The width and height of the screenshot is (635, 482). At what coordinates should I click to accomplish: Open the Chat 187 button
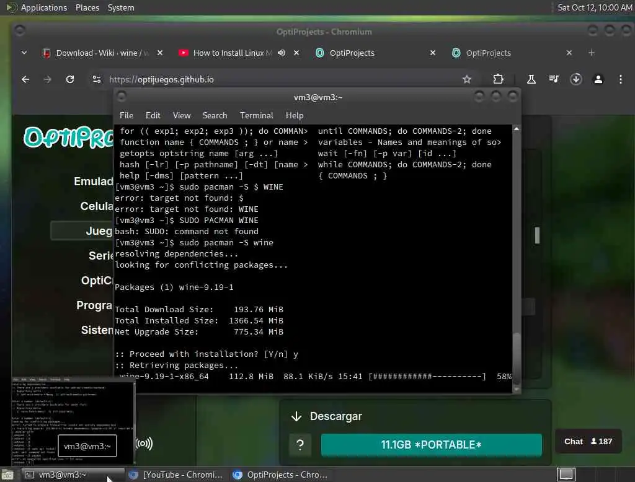(x=588, y=442)
